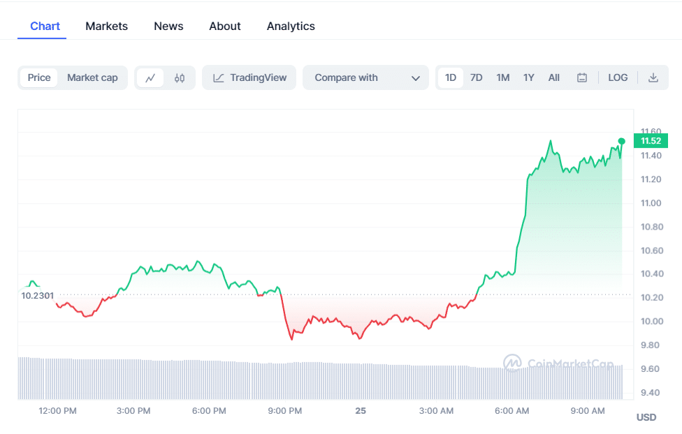Click the 12:00 PM axis label
This screenshot has width=682, height=434.
pos(57,411)
